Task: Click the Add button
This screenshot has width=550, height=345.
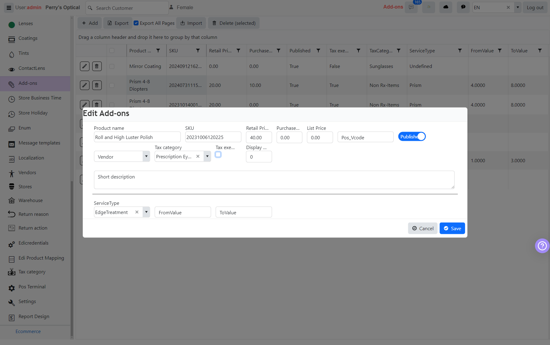Action: 89,23
